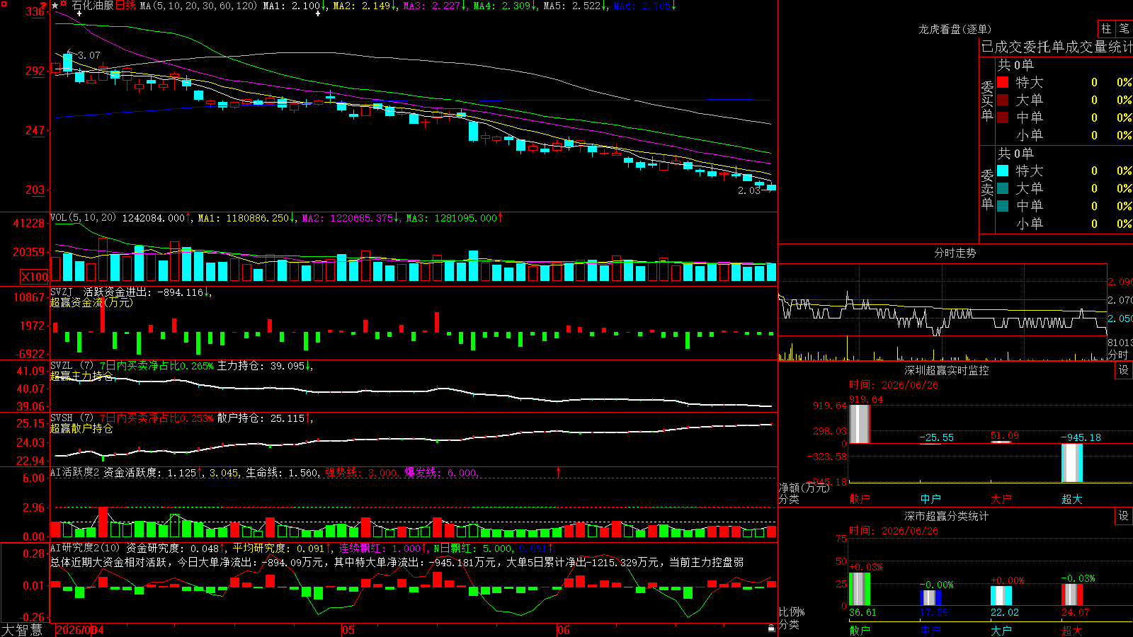This screenshot has height=637, width=1133.
Task: Click the ×100 volume scale box
Action: (34, 277)
